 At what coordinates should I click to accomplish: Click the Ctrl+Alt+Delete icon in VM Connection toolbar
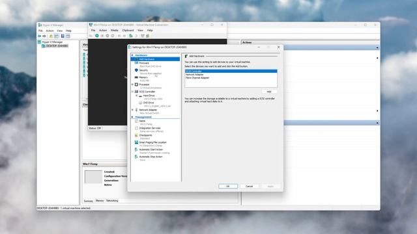91,36
